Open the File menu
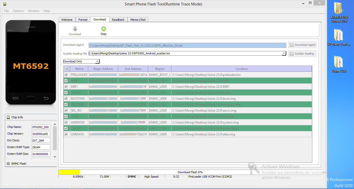Viewport: 354px width, 189px height. (x=6, y=11)
